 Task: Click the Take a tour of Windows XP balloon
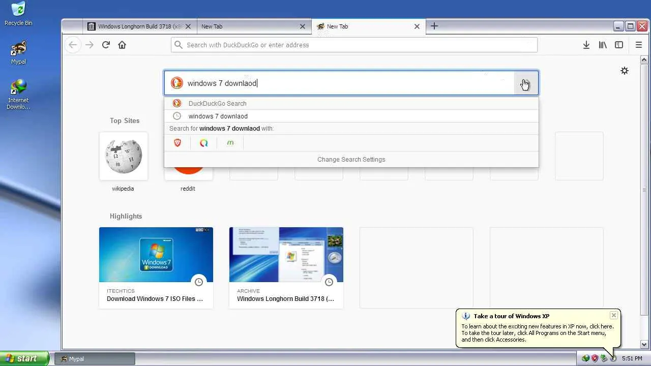(538, 328)
